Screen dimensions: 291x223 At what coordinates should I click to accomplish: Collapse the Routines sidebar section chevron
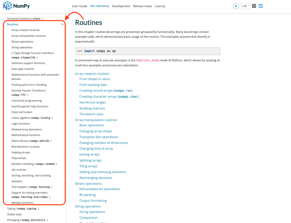point(62,24)
